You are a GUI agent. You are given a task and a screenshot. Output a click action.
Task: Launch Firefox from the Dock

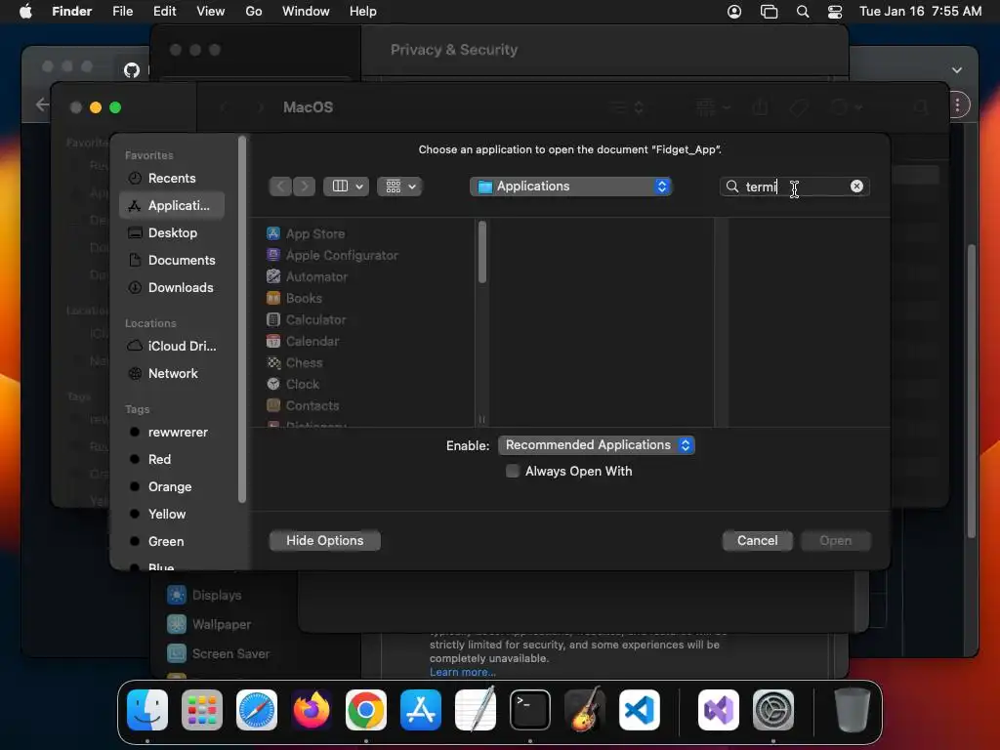click(312, 710)
